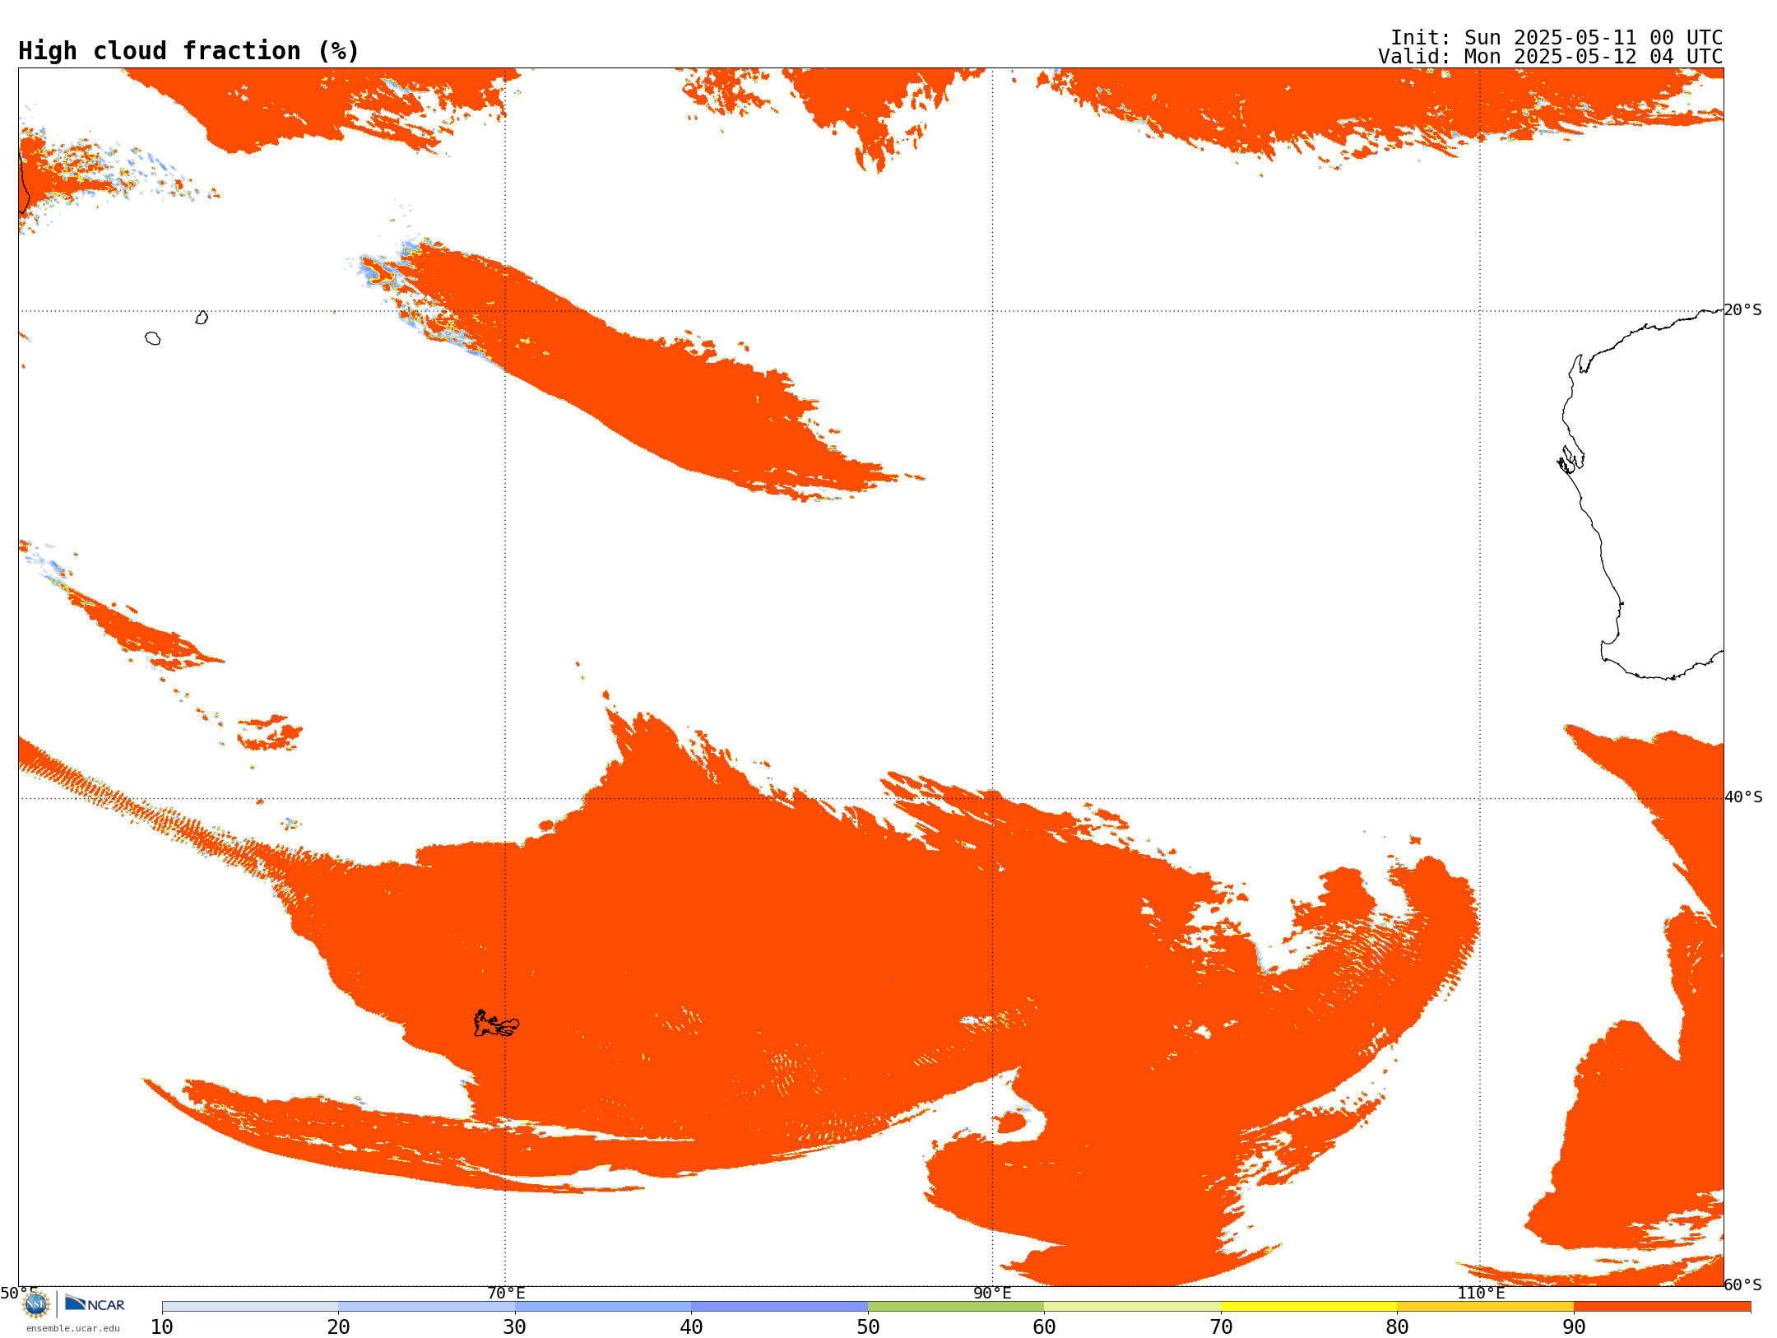Click the Kerguelen Islands outline near 70°E
Image resolution: width=1777 pixels, height=1338 pixels.
pyautogui.click(x=496, y=1024)
